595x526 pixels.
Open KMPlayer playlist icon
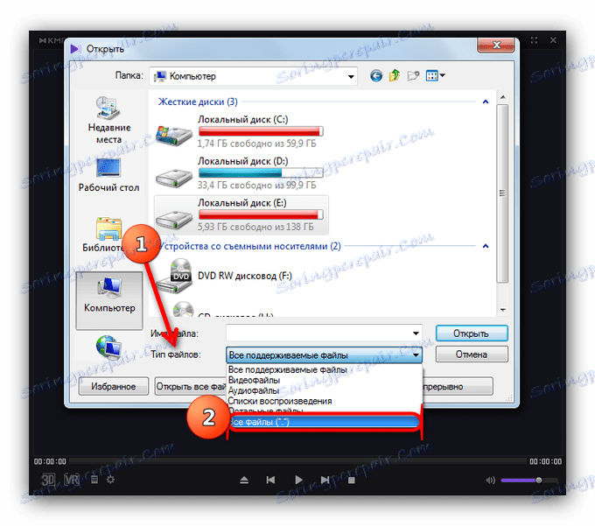click(x=94, y=480)
